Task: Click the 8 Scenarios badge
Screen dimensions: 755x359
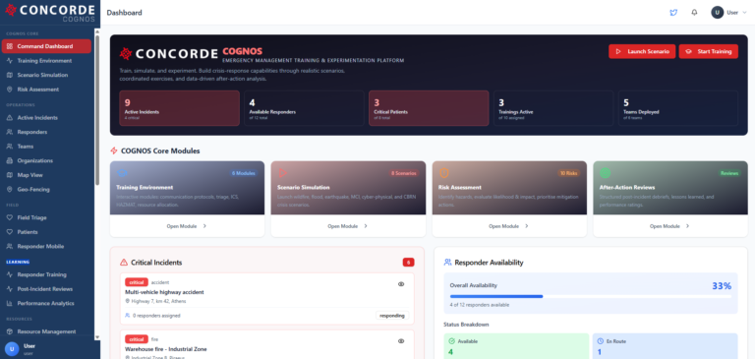Action: (x=403, y=173)
